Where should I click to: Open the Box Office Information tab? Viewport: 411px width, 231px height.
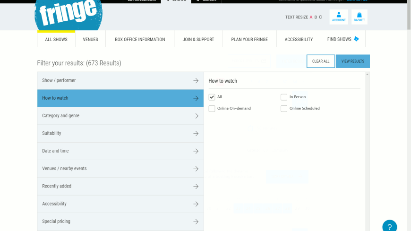point(140,39)
